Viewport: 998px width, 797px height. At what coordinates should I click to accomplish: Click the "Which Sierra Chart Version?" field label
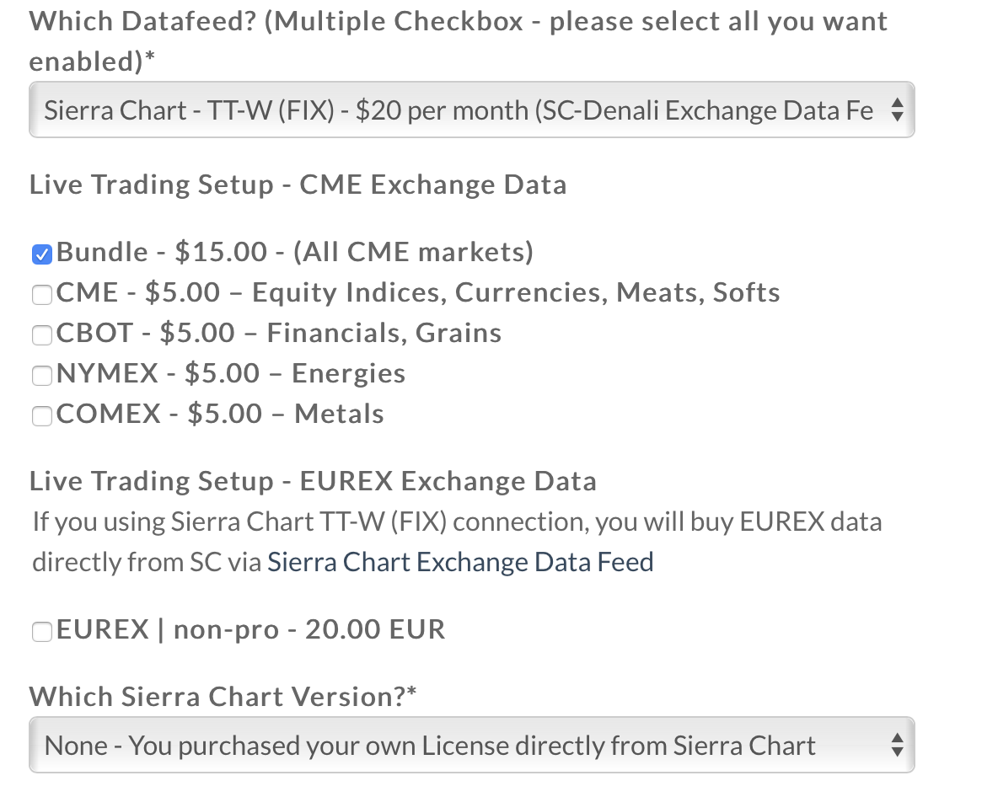click(x=223, y=697)
